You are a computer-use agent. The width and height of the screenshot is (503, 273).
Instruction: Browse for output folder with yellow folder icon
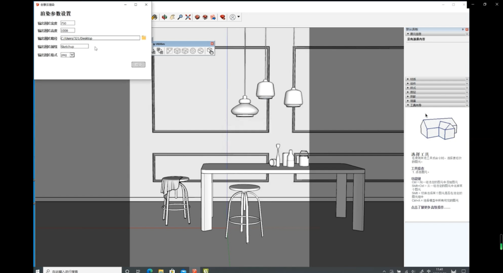[x=144, y=38]
